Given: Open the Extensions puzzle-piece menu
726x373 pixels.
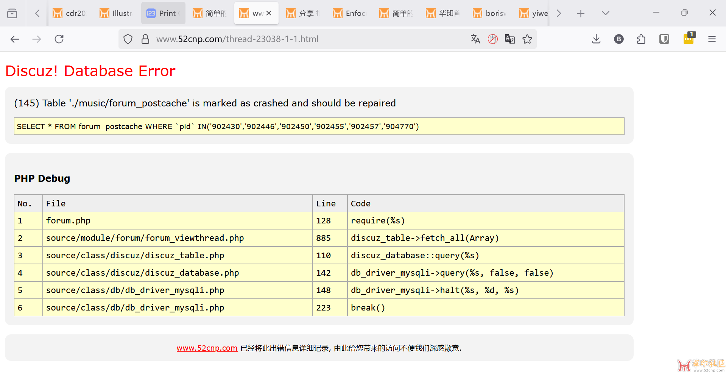Looking at the screenshot, I should tap(641, 39).
